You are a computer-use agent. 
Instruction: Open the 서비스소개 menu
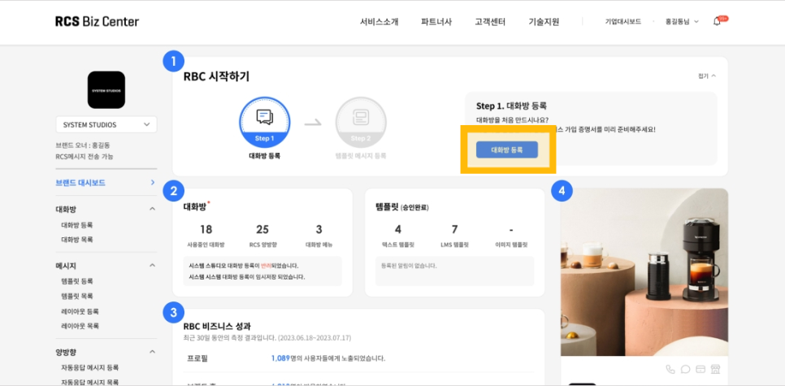point(379,21)
